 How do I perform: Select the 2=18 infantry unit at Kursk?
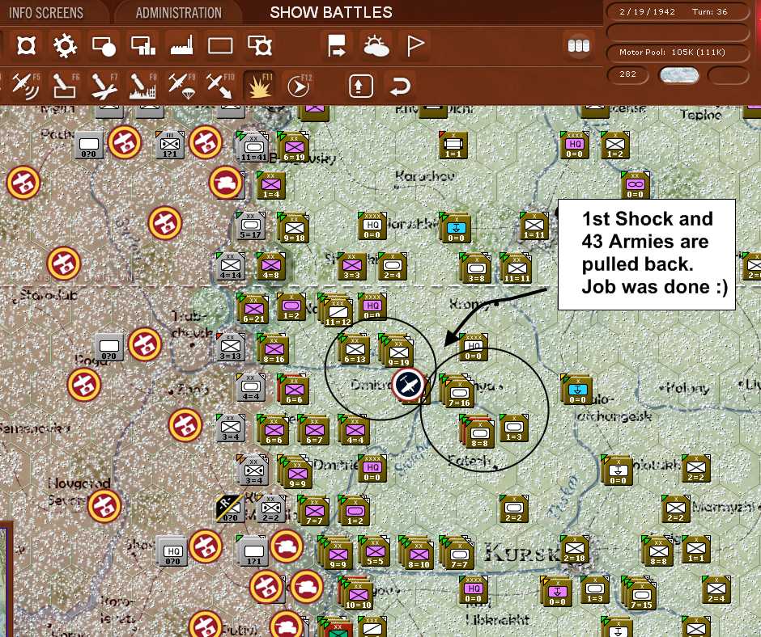tap(575, 550)
